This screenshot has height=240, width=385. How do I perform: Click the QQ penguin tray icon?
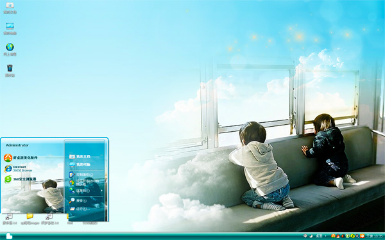click(338, 236)
